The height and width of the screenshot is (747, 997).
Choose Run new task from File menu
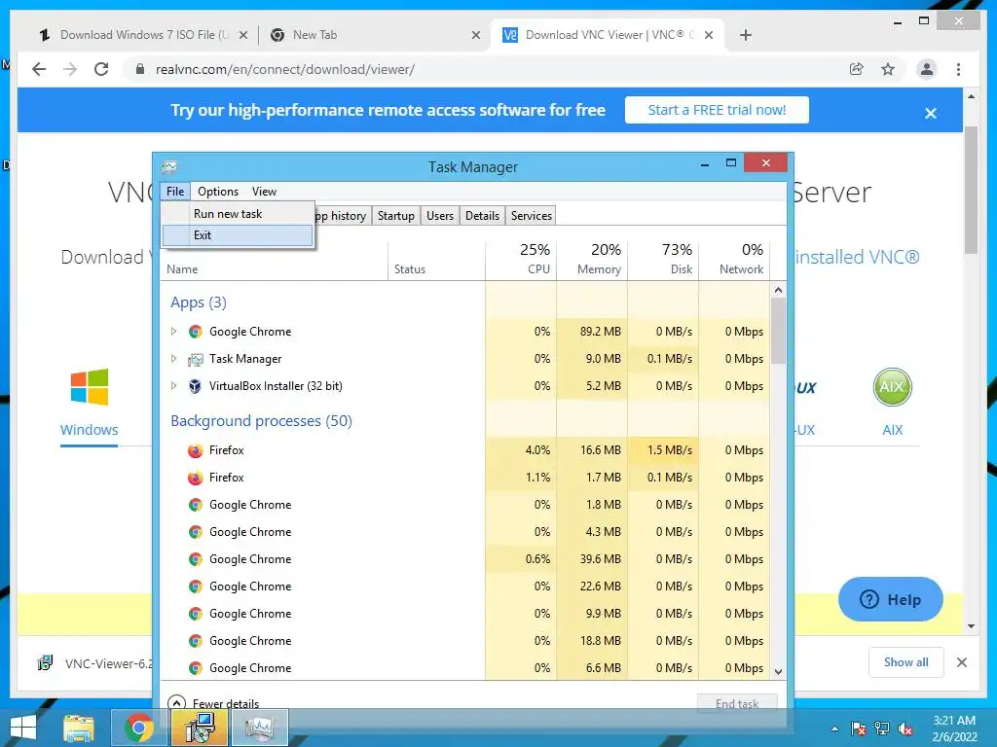click(238, 213)
